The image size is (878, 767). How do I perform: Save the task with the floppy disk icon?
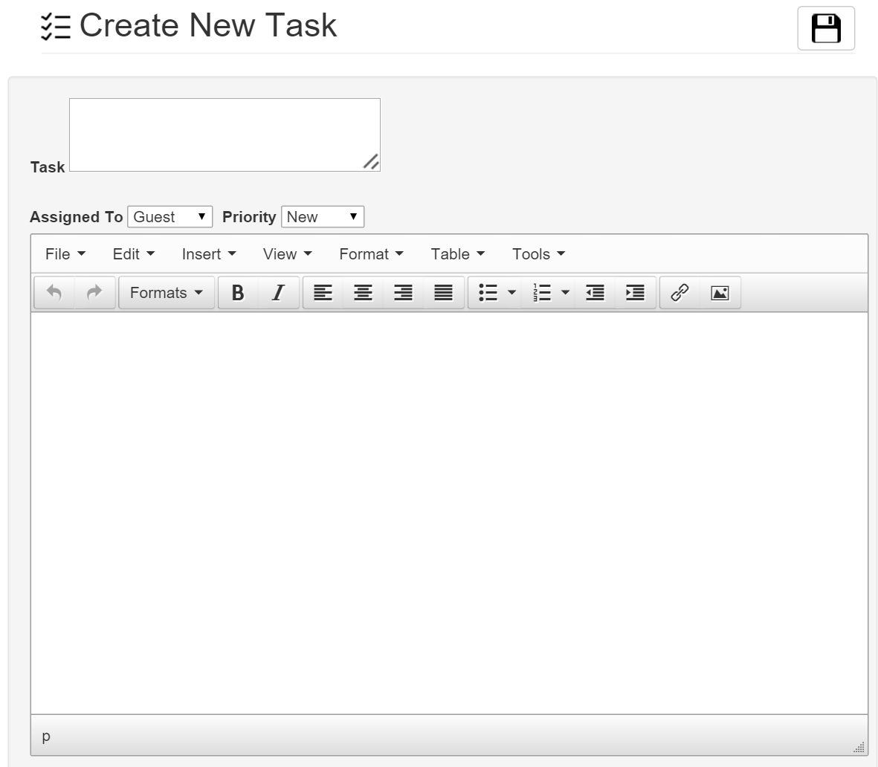(x=826, y=28)
